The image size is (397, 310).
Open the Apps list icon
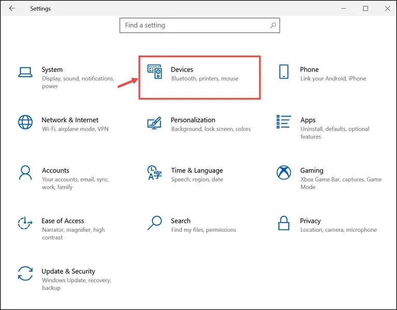(284, 122)
